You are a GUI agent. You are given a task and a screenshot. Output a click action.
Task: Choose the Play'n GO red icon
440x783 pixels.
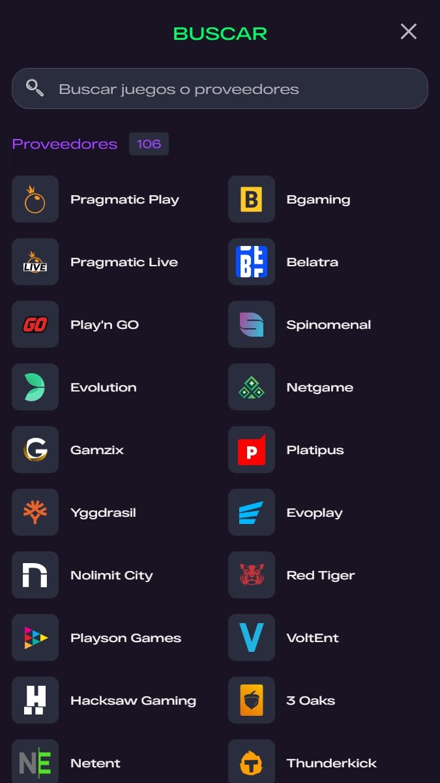pos(35,324)
